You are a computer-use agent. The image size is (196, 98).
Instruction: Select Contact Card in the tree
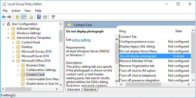(x=35, y=75)
